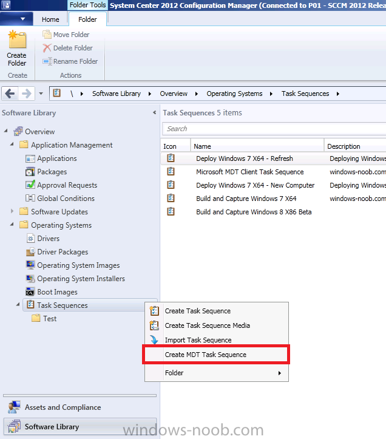Select Deploy Windows 7 X64 - New Computer
The height and width of the screenshot is (439, 386).
click(255, 185)
